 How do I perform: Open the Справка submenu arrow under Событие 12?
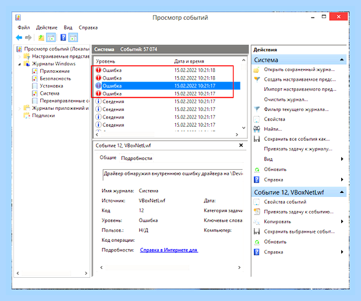point(342,252)
